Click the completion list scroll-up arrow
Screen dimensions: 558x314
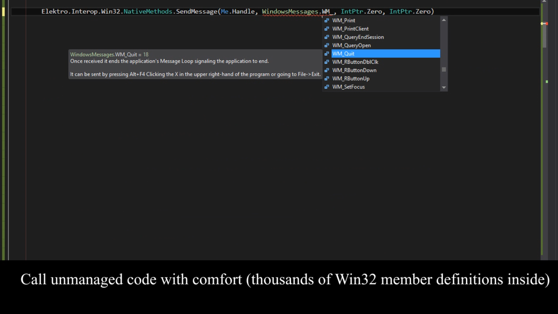point(444,20)
